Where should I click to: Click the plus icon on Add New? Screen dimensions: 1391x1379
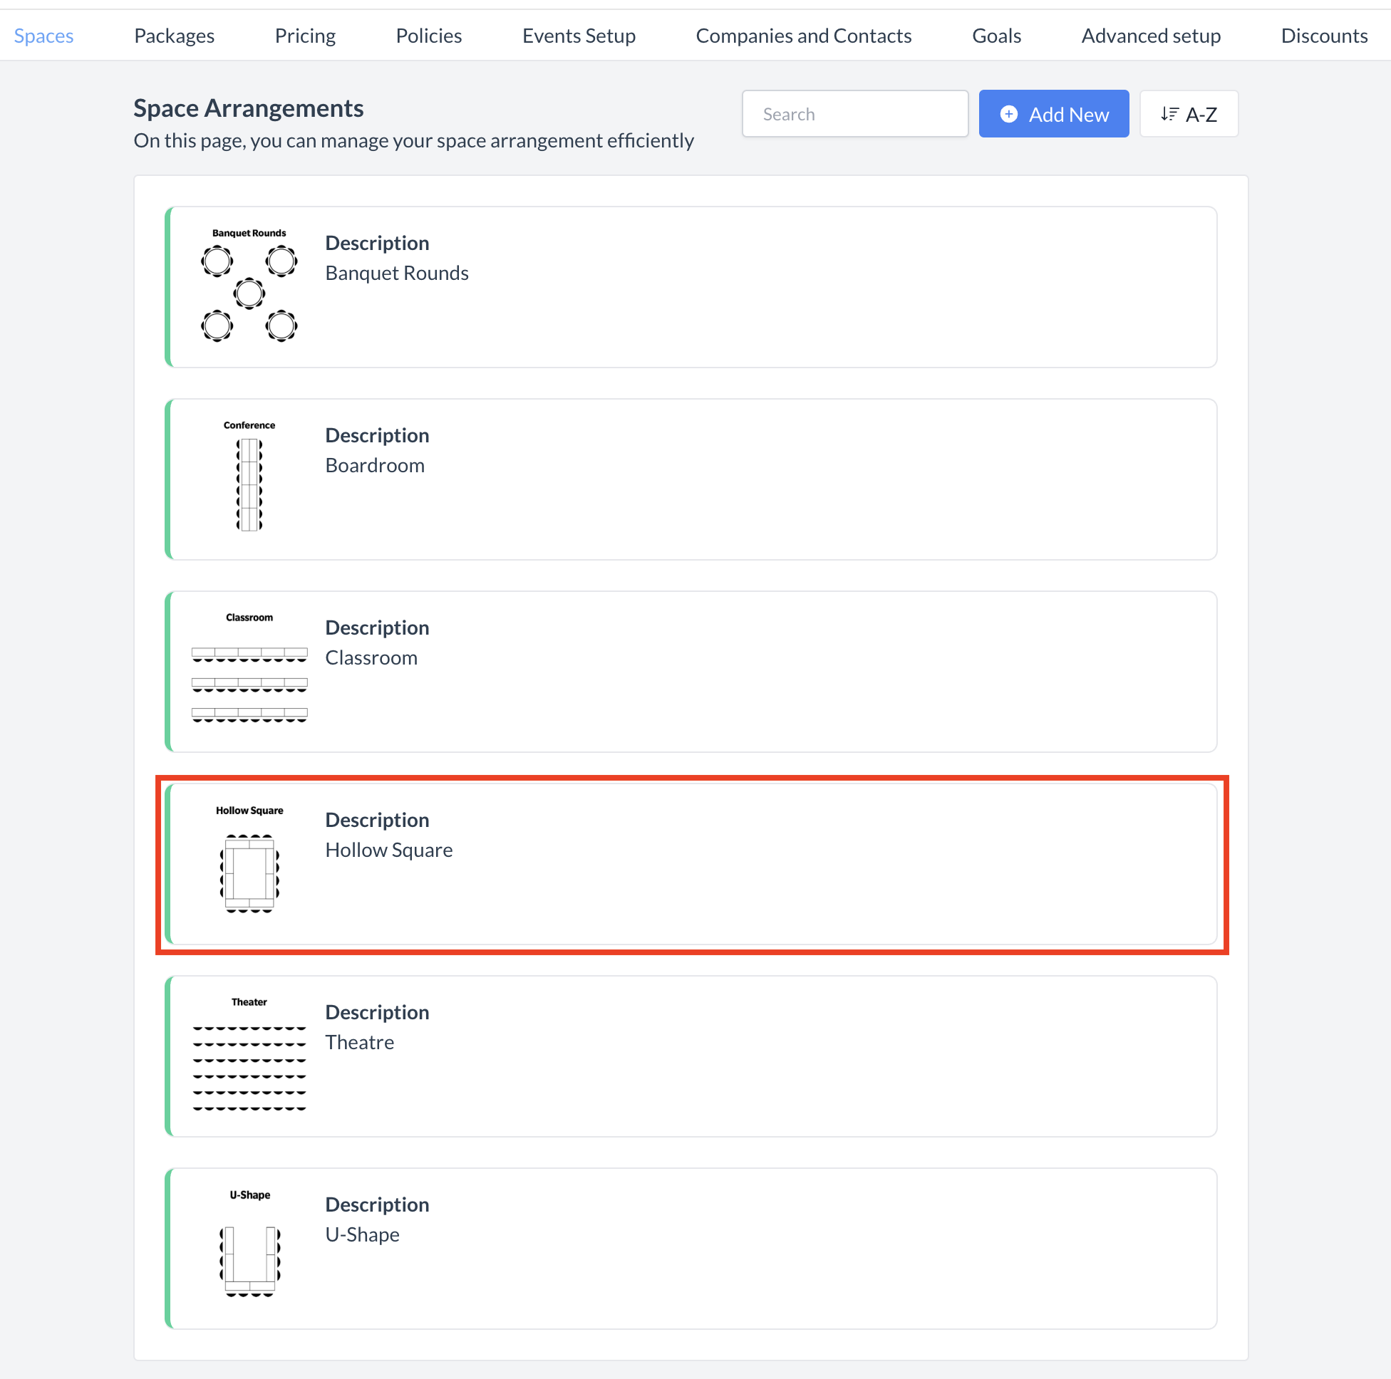click(1010, 115)
